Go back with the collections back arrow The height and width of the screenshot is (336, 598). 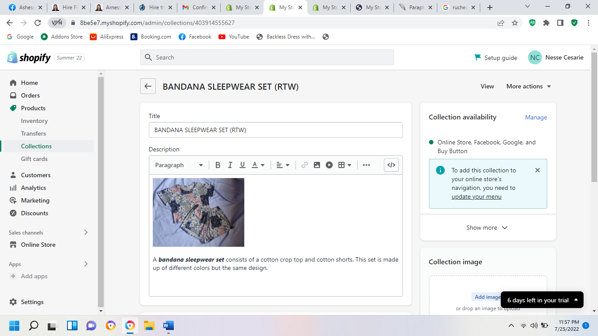pos(148,86)
